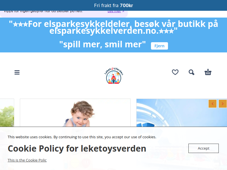Viewport: 227px width, 170px height.
Task: Remove the blue announcement with Fjern
Action: [x=159, y=46]
